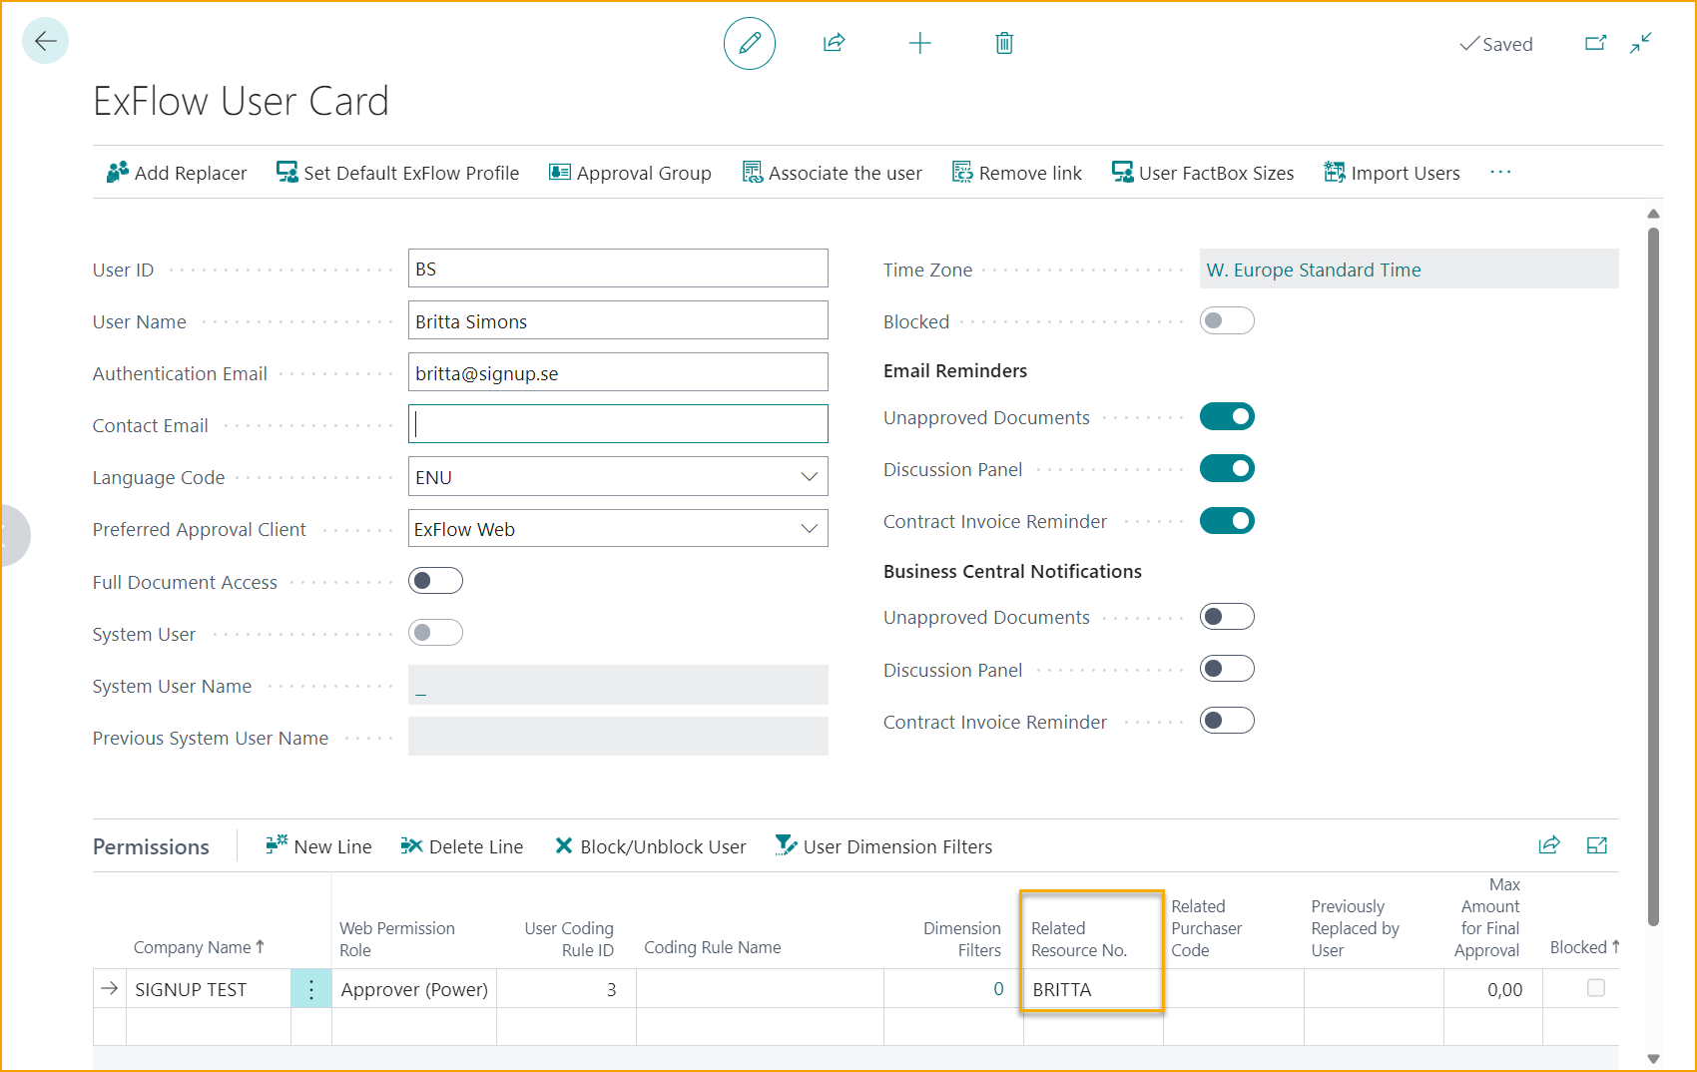Image resolution: width=1697 pixels, height=1072 pixels.
Task: Click the Block/Unblock User X icon
Action: [564, 845]
